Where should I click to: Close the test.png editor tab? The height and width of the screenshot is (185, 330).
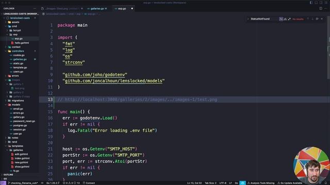click(x=82, y=9)
